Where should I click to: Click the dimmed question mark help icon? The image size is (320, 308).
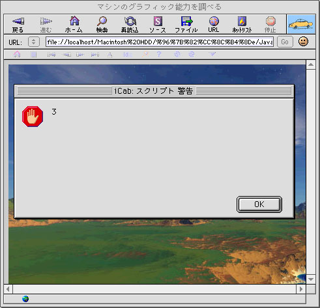[159, 54]
